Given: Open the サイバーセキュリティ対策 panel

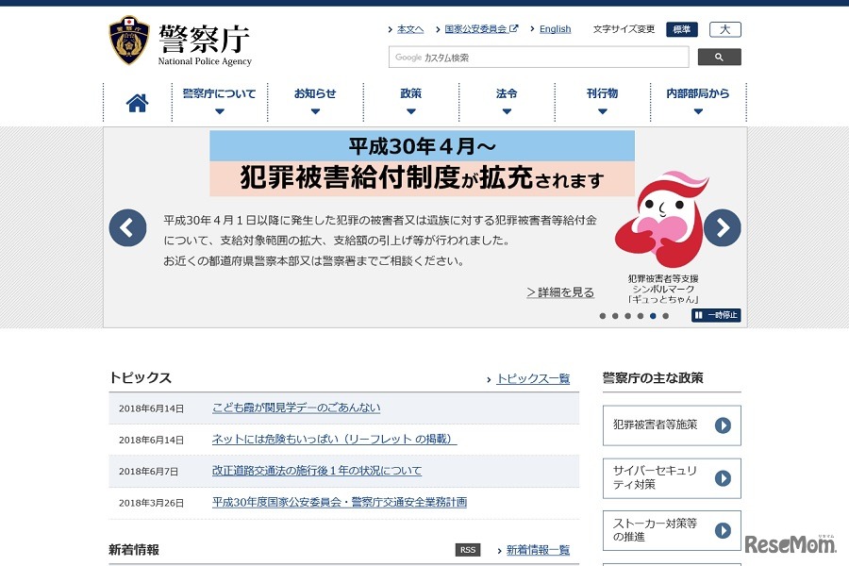Looking at the screenshot, I should click(x=671, y=477).
